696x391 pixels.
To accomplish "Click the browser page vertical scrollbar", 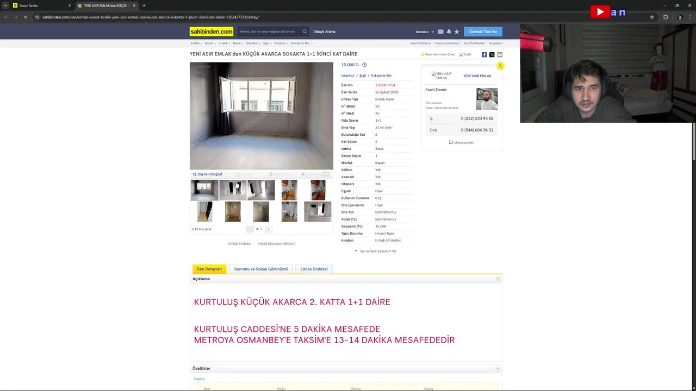I will coord(694,141).
